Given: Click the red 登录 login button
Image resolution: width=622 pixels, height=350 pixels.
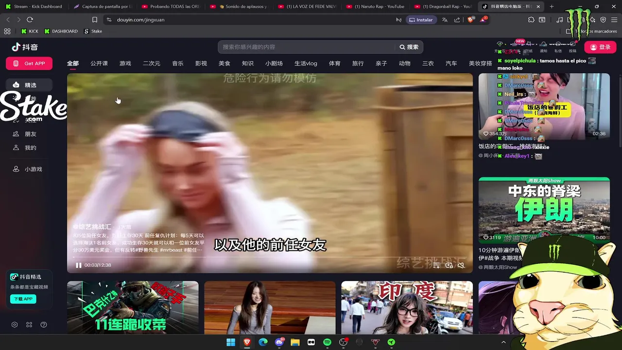Looking at the screenshot, I should point(600,47).
